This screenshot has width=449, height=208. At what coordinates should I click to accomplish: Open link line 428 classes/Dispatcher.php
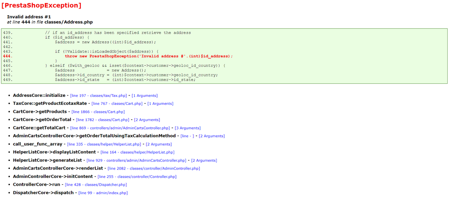96,185
